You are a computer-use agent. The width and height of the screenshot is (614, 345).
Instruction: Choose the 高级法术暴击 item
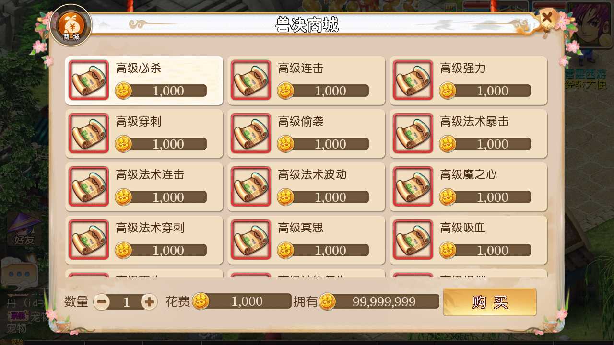(x=469, y=134)
